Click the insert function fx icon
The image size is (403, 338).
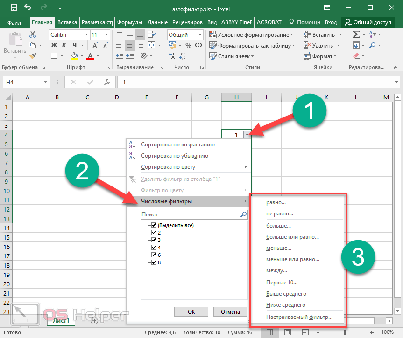[x=107, y=82]
